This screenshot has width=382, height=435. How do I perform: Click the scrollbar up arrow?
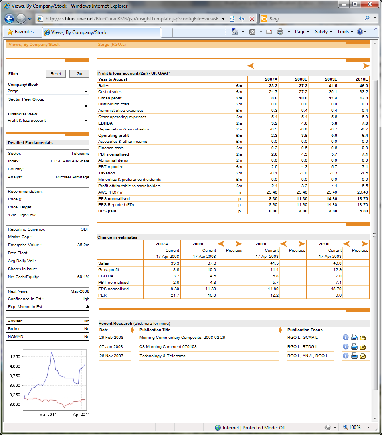[x=375, y=43]
